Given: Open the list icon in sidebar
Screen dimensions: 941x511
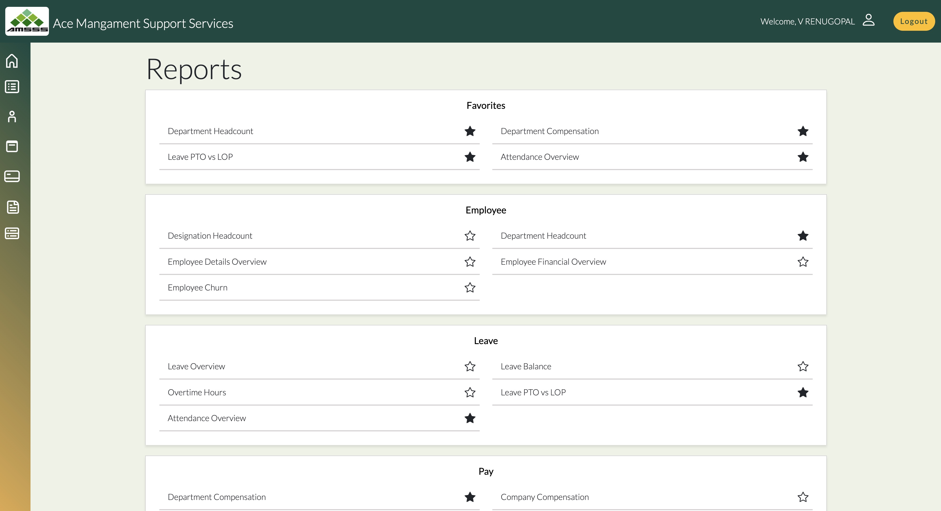Looking at the screenshot, I should pos(12,87).
